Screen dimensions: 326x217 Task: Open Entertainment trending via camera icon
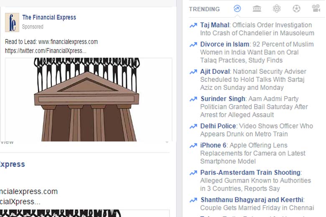click(x=316, y=9)
